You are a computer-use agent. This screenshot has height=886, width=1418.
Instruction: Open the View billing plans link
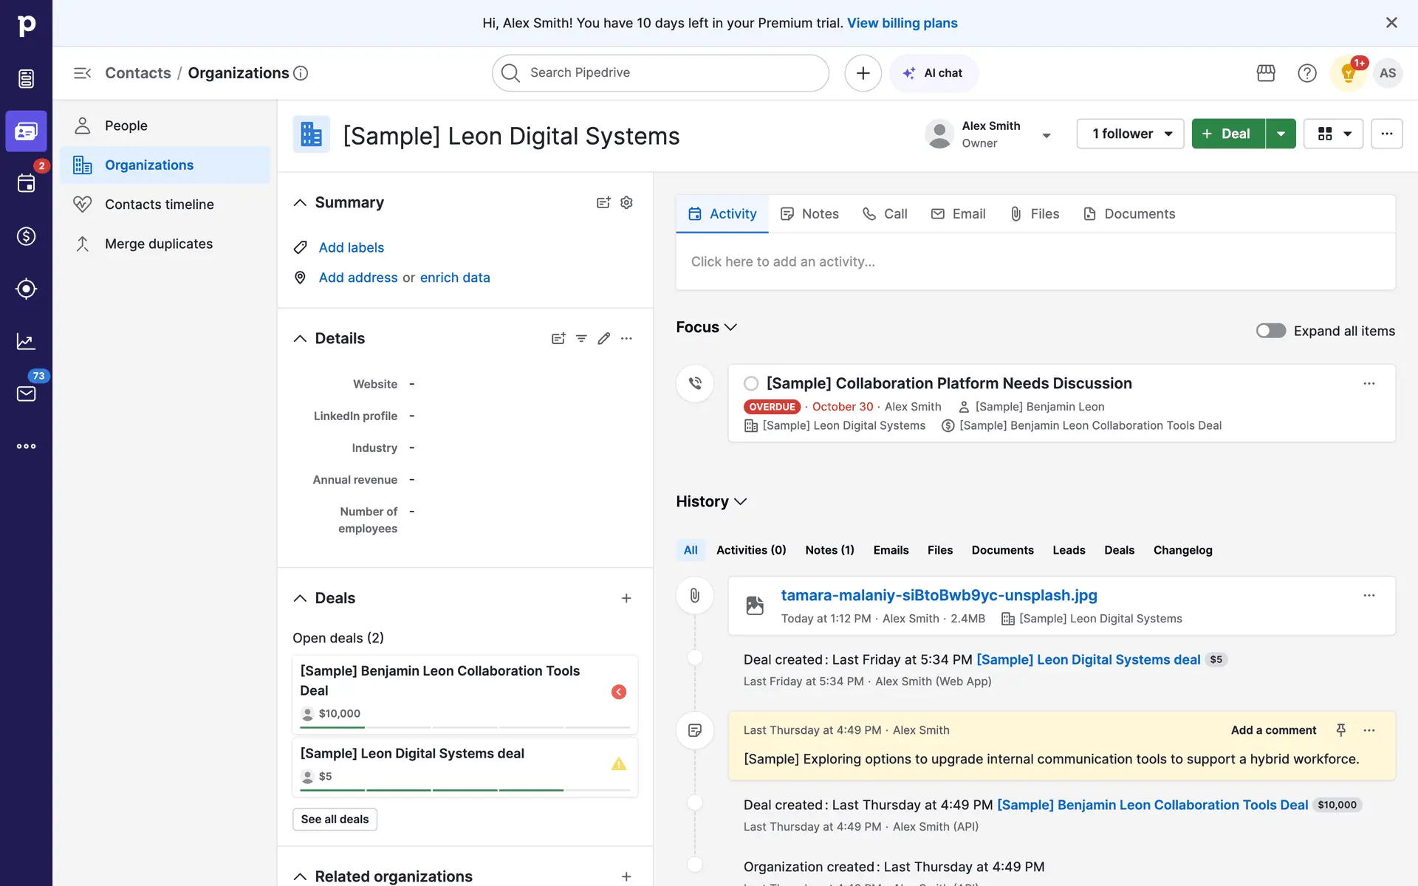(902, 23)
